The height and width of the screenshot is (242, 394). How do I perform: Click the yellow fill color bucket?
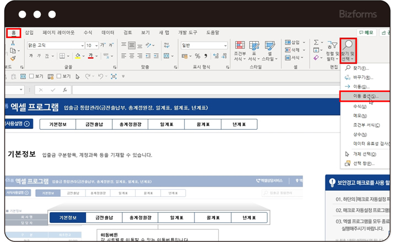(78, 56)
